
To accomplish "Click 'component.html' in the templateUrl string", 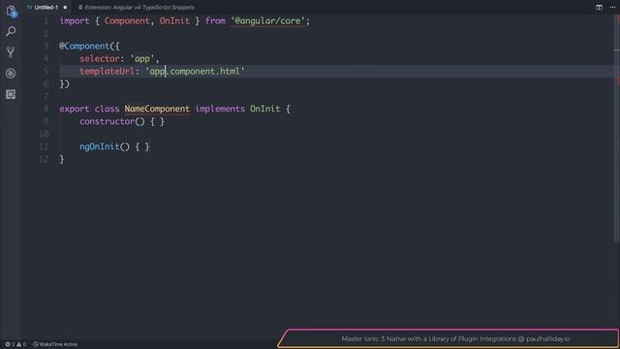I will click(x=204, y=71).
